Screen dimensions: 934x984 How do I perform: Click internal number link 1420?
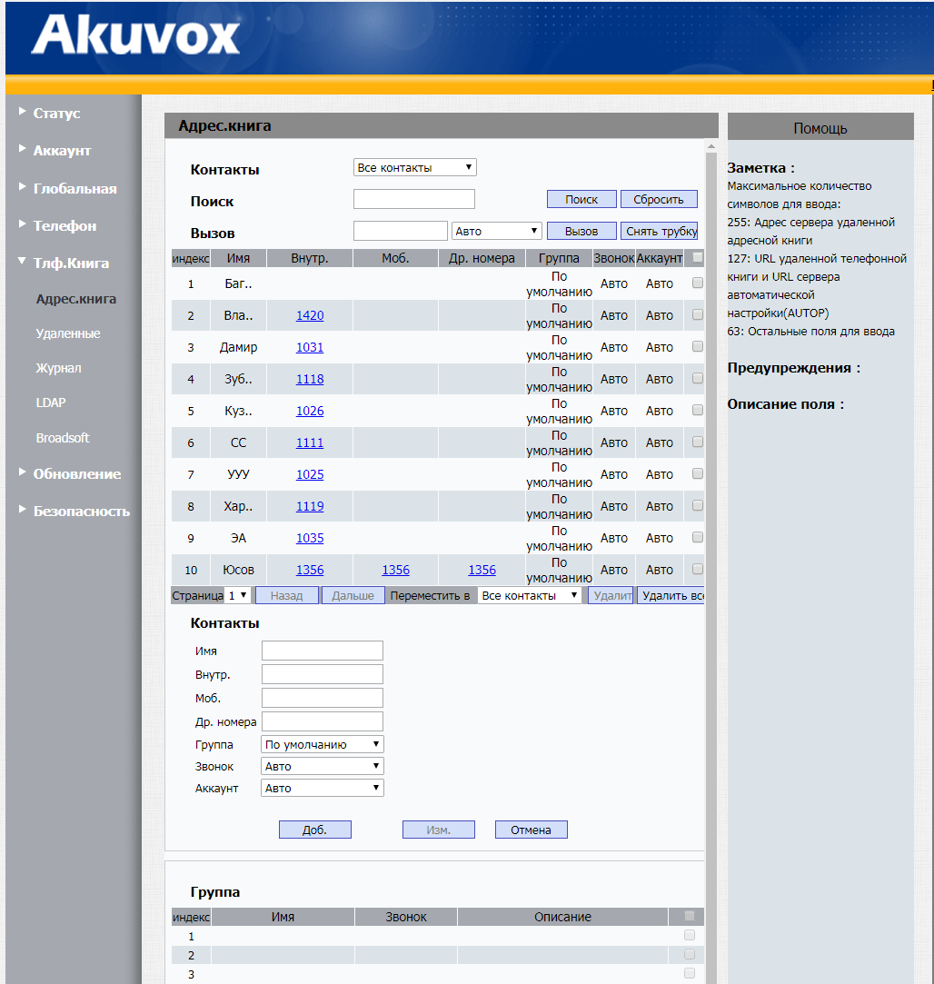(310, 315)
